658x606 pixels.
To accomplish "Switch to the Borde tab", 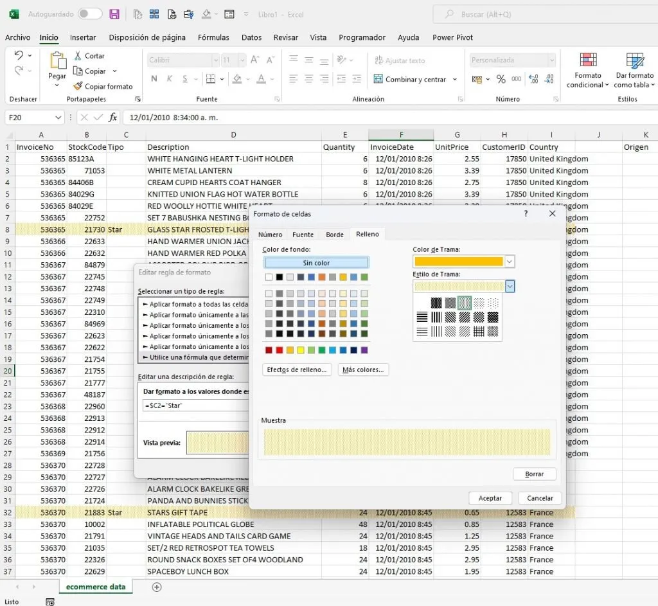I will coord(334,235).
